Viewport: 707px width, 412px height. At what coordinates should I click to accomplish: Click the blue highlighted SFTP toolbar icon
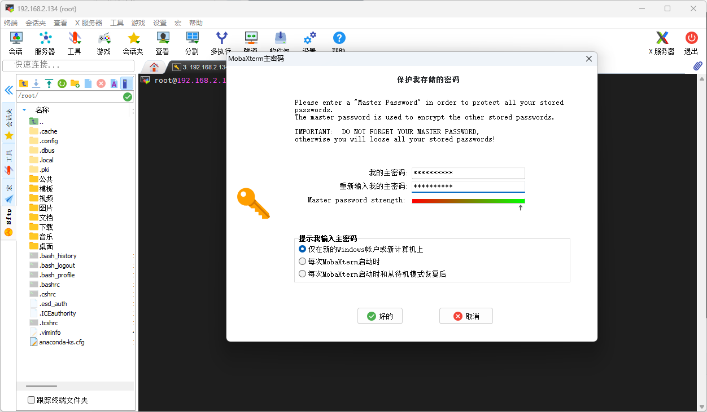[126, 83]
